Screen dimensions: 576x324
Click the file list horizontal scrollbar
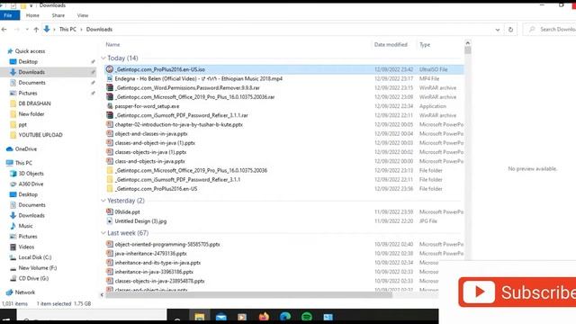(x=248, y=295)
